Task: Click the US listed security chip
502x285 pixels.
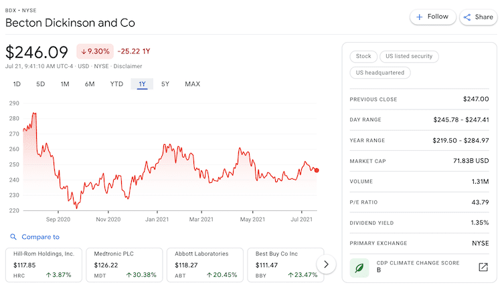Action: click(x=409, y=56)
